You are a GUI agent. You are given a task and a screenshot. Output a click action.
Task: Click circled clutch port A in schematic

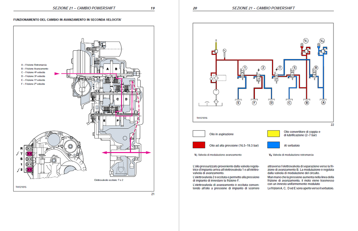323,103
